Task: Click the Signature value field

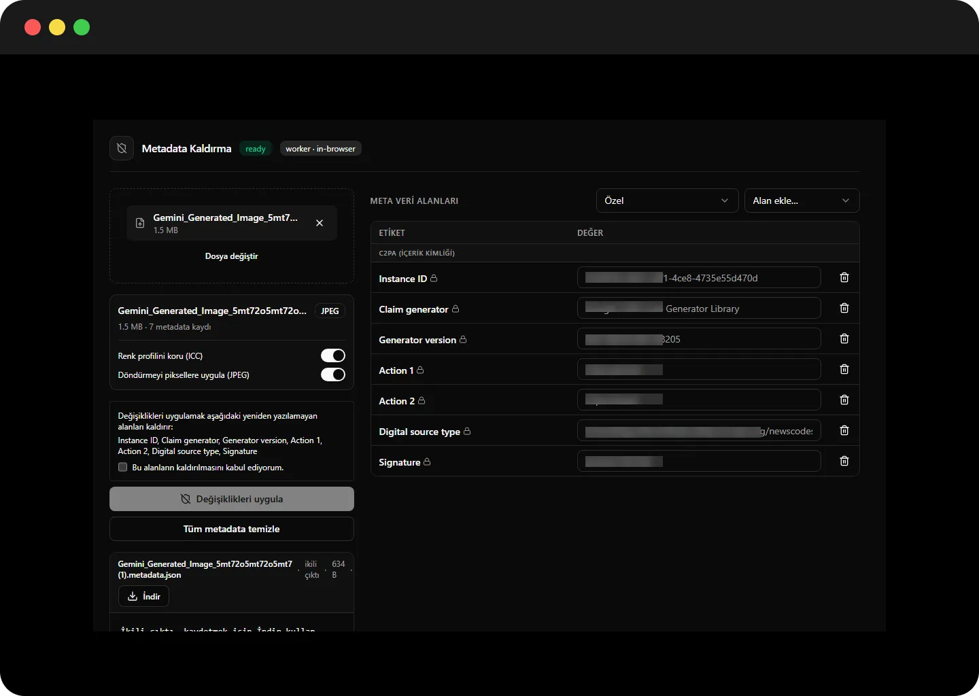Action: tap(699, 461)
